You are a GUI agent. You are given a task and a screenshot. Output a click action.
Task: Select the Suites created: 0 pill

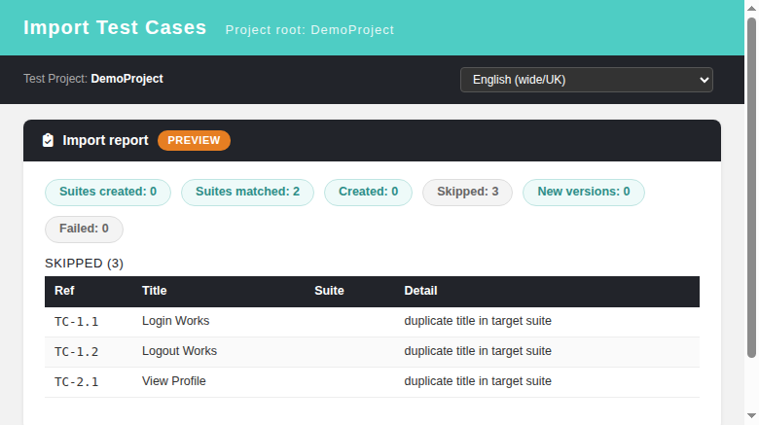pos(108,193)
